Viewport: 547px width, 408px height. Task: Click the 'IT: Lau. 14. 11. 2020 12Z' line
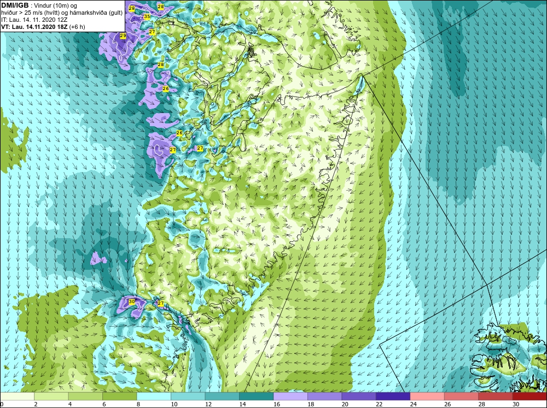tap(34, 20)
